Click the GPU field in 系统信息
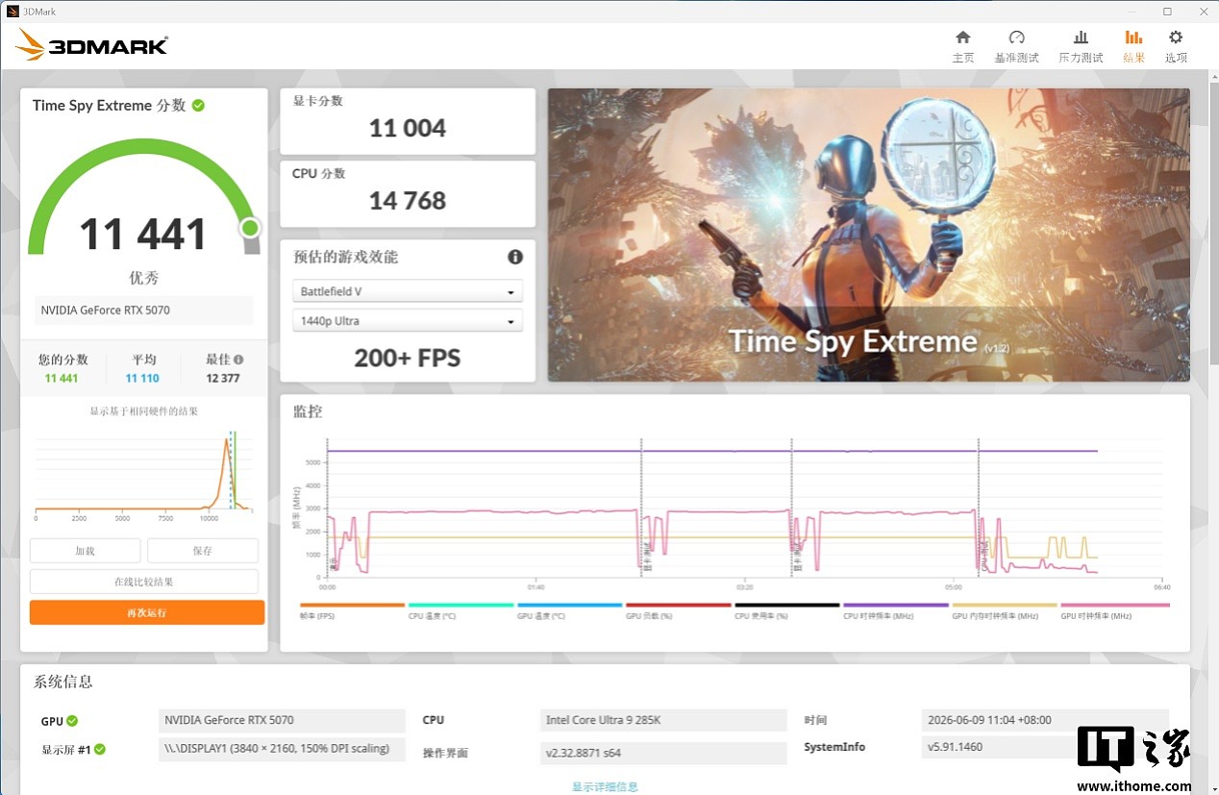This screenshot has width=1219, height=795. tap(282, 721)
